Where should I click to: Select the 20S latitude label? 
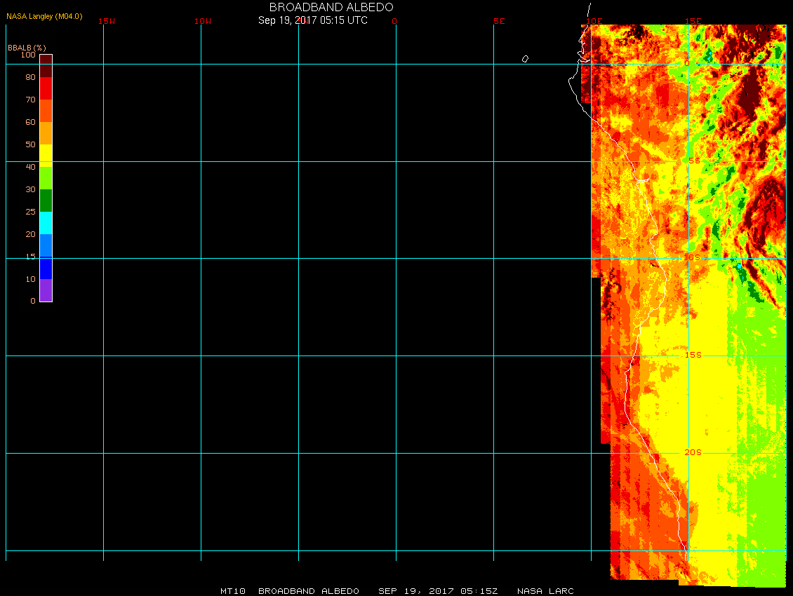pyautogui.click(x=693, y=452)
